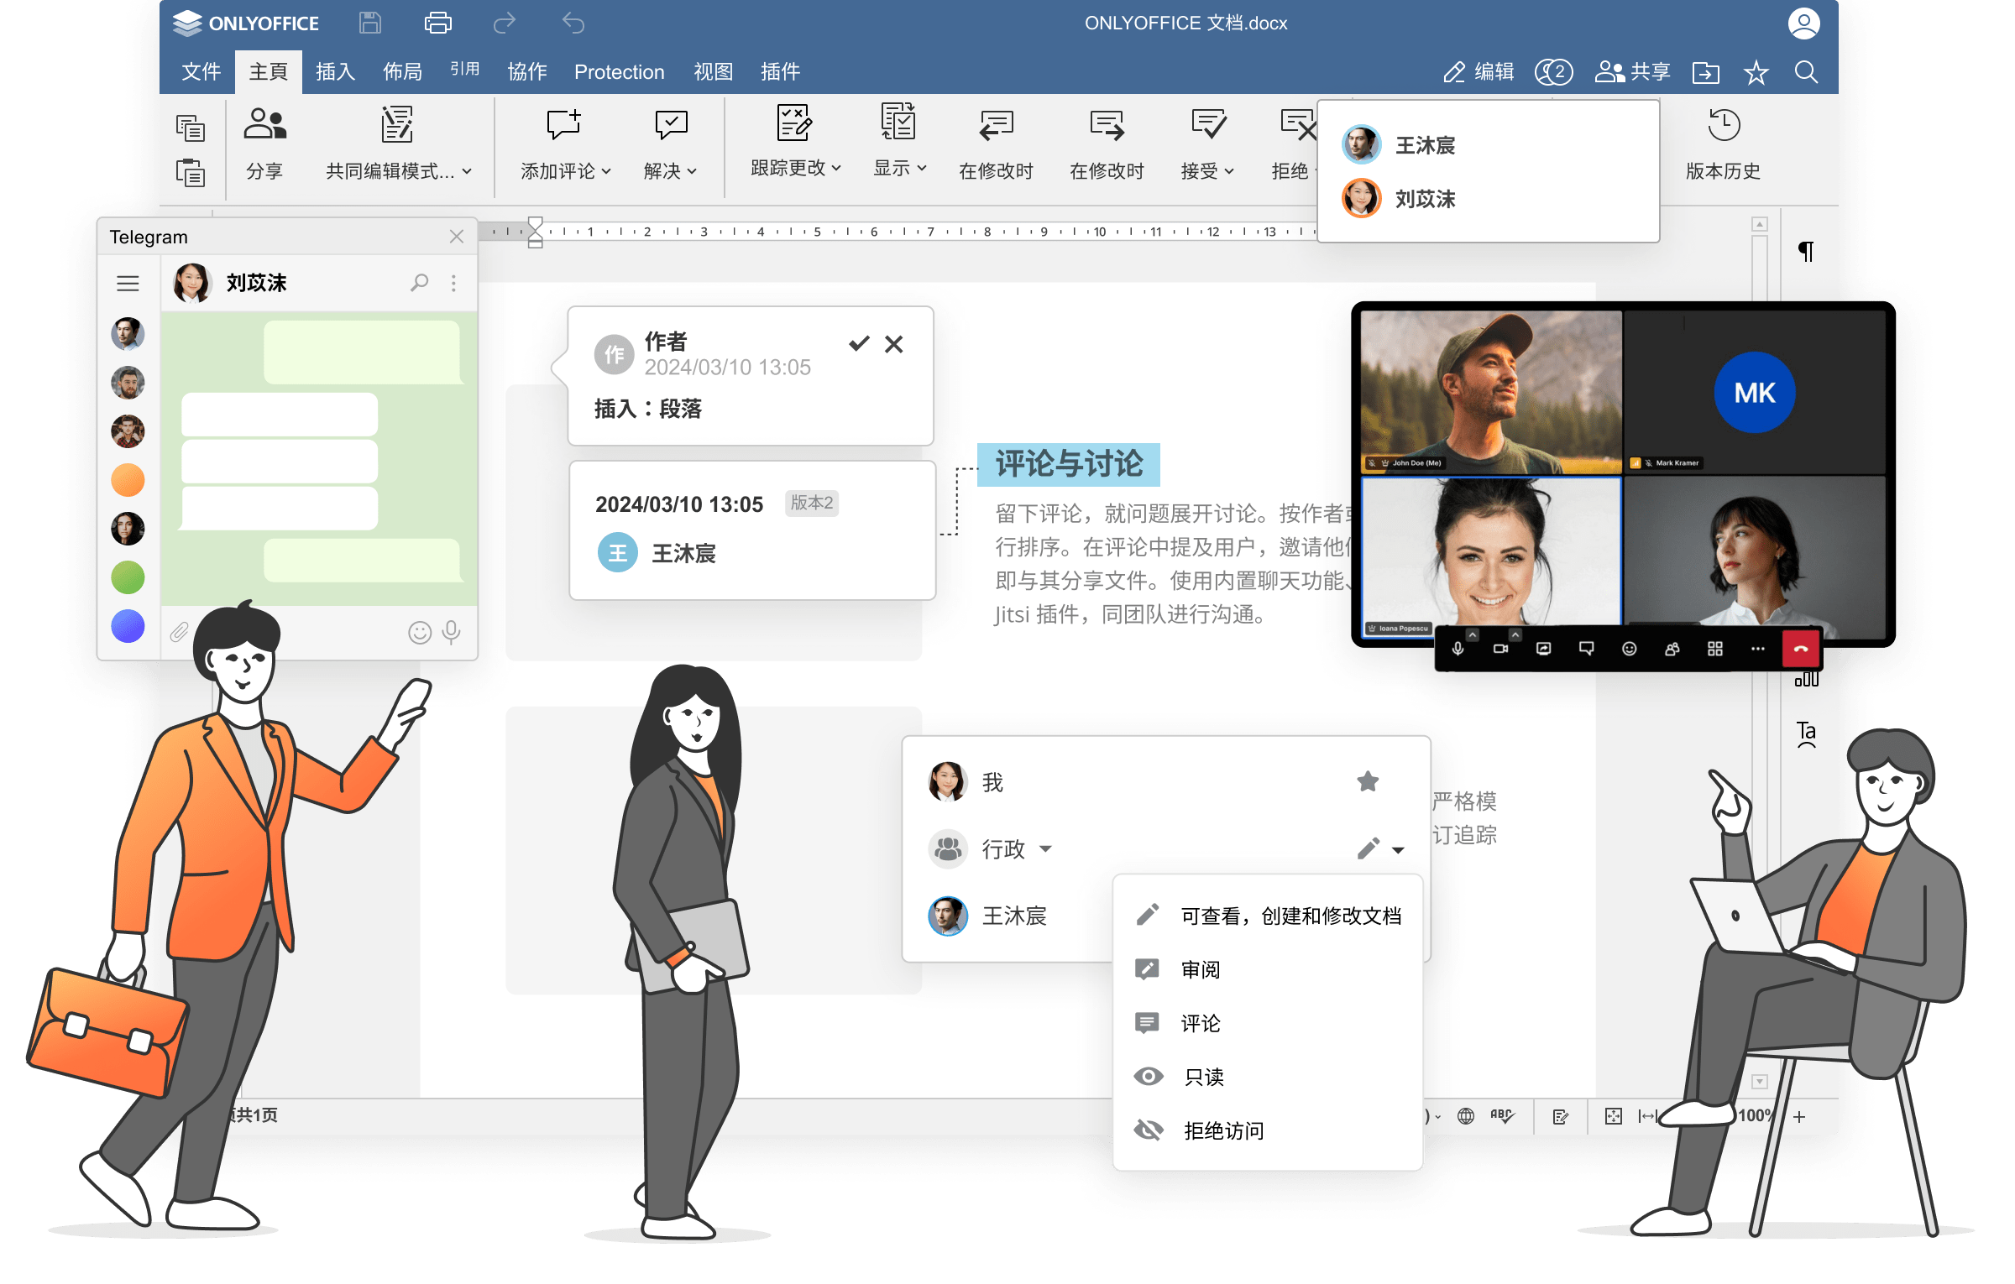
Task: Click the 编辑 mode button
Action: (1479, 72)
